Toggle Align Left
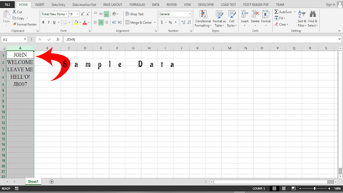Image resolution: width=343 pixels, height=193 pixels. [95, 22]
